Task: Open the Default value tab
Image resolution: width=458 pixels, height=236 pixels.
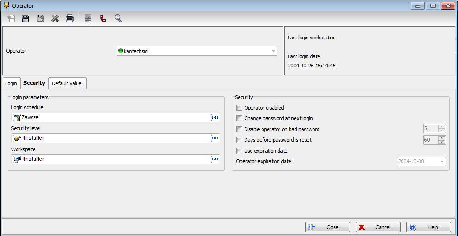Action: pyautogui.click(x=67, y=83)
